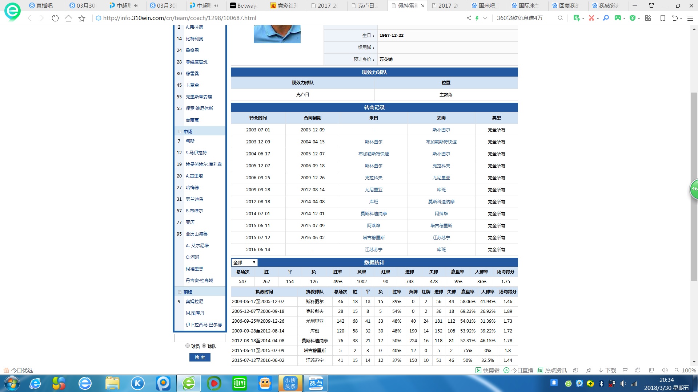Open the translate tool icon

tap(577, 18)
